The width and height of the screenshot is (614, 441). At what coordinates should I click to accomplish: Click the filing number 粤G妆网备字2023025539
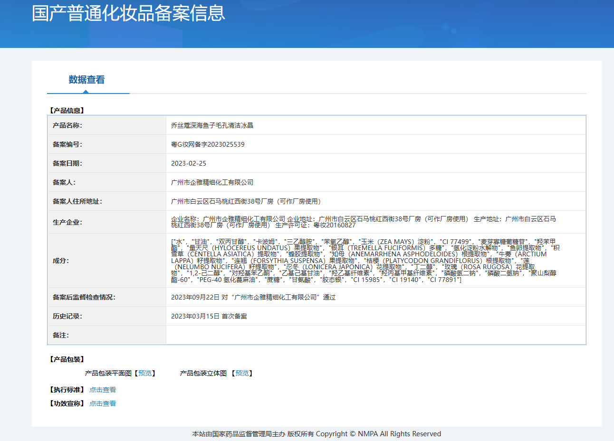click(x=208, y=144)
